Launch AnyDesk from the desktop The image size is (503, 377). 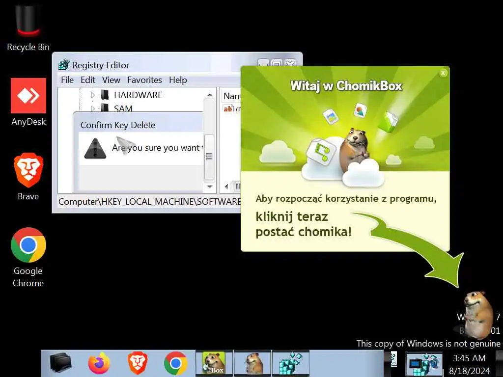pos(28,102)
